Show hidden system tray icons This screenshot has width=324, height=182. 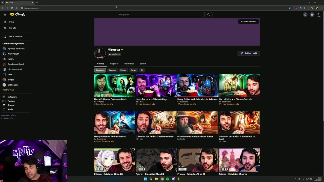pyautogui.click(x=295, y=179)
